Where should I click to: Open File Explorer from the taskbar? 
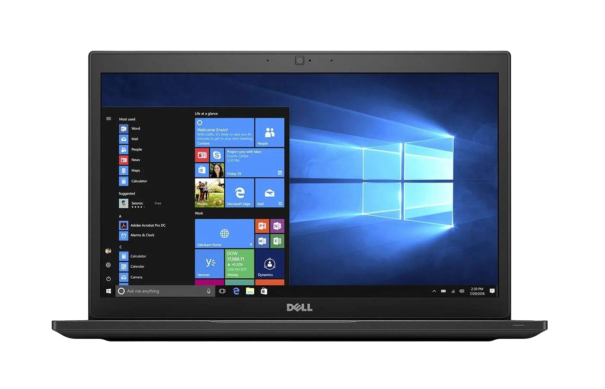250,291
